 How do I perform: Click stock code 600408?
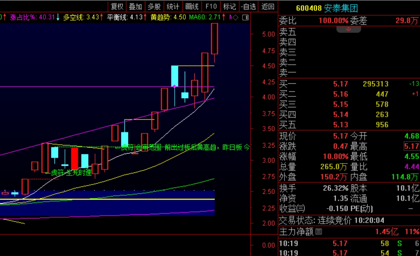coord(308,8)
